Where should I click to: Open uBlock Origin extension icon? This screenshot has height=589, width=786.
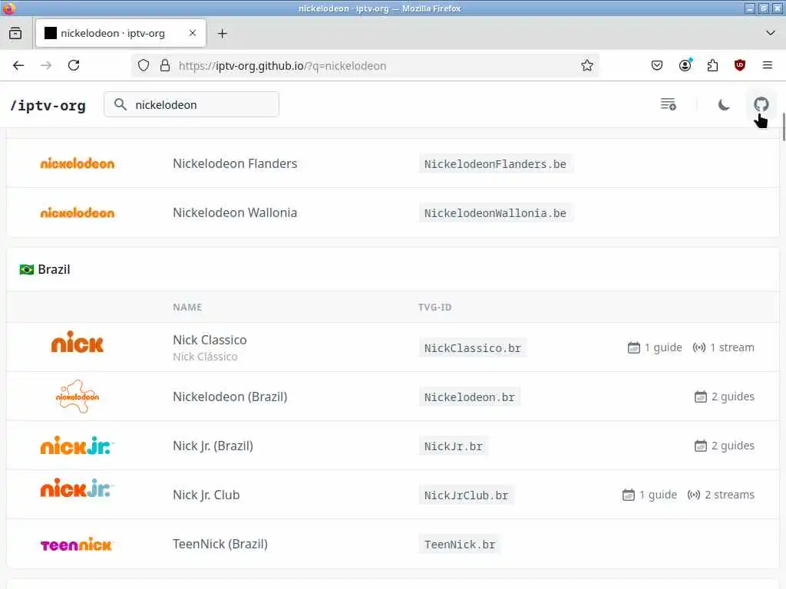[739, 65]
